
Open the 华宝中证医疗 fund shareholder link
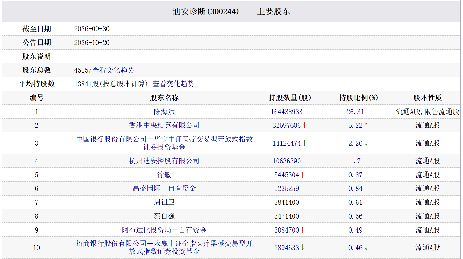point(164,143)
